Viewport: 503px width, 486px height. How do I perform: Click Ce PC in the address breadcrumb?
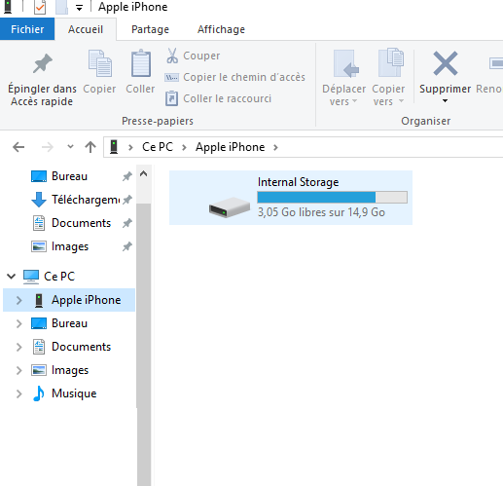click(158, 147)
